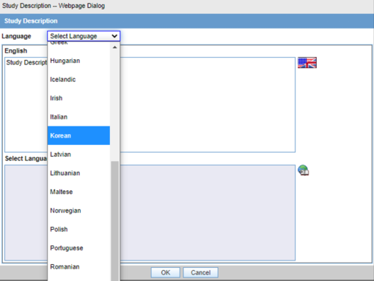Click the OK button
374x281 pixels.
(166, 272)
